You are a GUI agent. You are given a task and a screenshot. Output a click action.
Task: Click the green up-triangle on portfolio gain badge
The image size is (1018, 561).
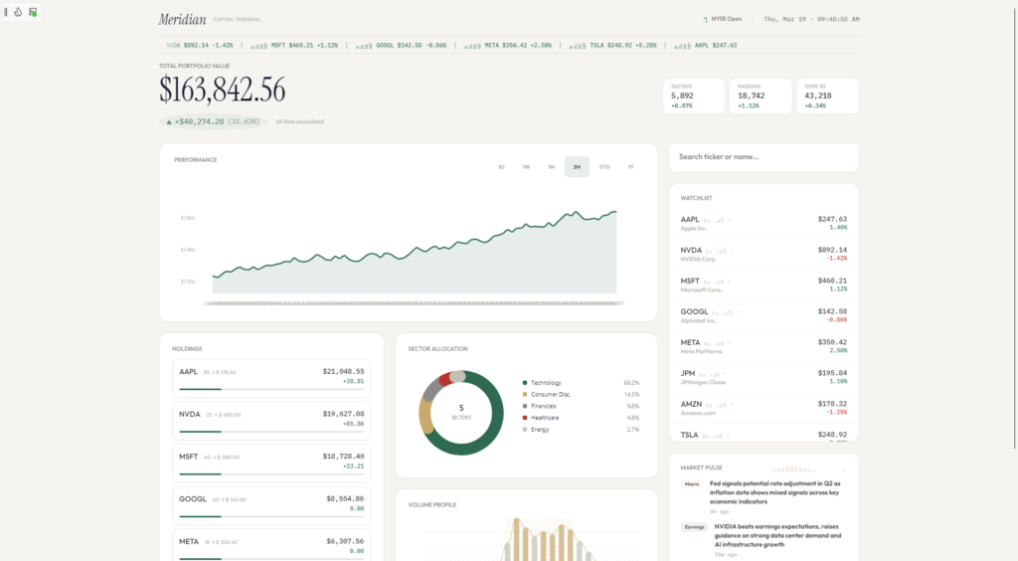pyautogui.click(x=168, y=121)
